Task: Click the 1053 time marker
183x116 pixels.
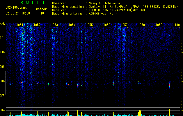Action: (x=54, y=25)
